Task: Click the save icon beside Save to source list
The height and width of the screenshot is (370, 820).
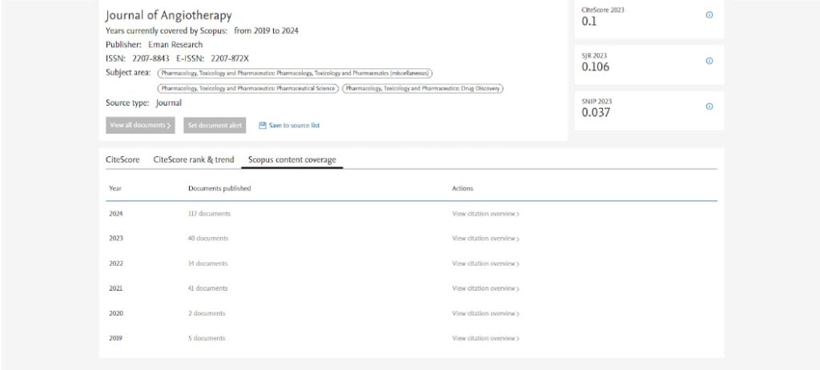Action: [263, 126]
